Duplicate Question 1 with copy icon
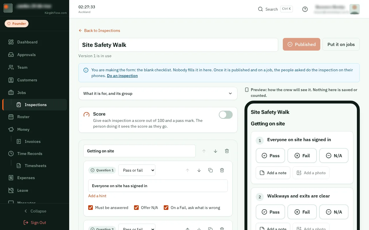The height and width of the screenshot is (230, 369). click(210, 170)
